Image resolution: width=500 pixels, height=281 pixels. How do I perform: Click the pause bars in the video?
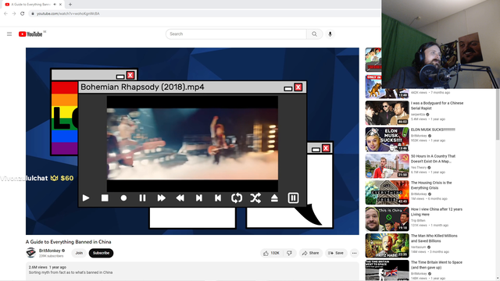pyautogui.click(x=142, y=198)
